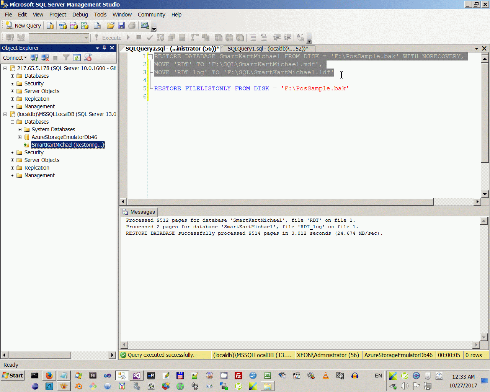Image resolution: width=490 pixels, height=392 pixels.
Task: Click the New Query toolbar button
Action: (23, 26)
